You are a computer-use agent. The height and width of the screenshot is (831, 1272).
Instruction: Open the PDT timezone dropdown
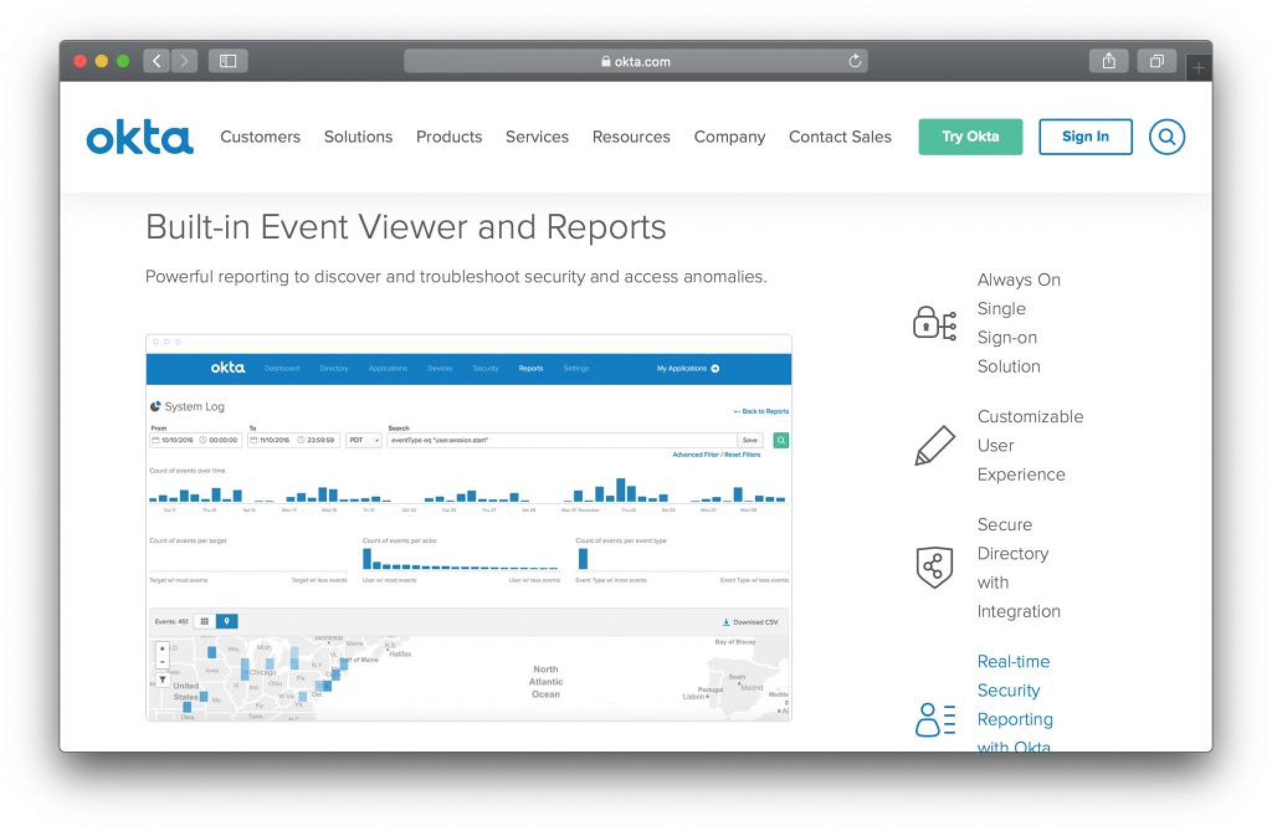(x=363, y=440)
